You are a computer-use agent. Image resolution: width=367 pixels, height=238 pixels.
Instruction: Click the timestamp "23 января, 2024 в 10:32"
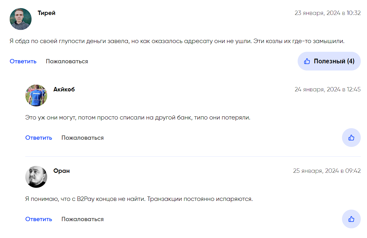[x=328, y=13]
